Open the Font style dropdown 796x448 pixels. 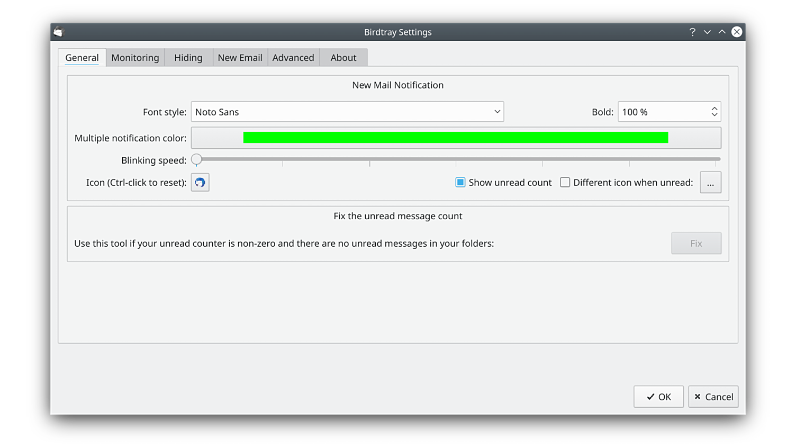tap(347, 112)
